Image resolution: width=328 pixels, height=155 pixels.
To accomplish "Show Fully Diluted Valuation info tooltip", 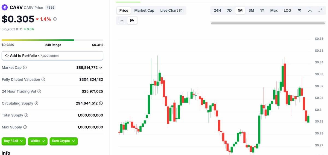I will [x=43, y=80].
